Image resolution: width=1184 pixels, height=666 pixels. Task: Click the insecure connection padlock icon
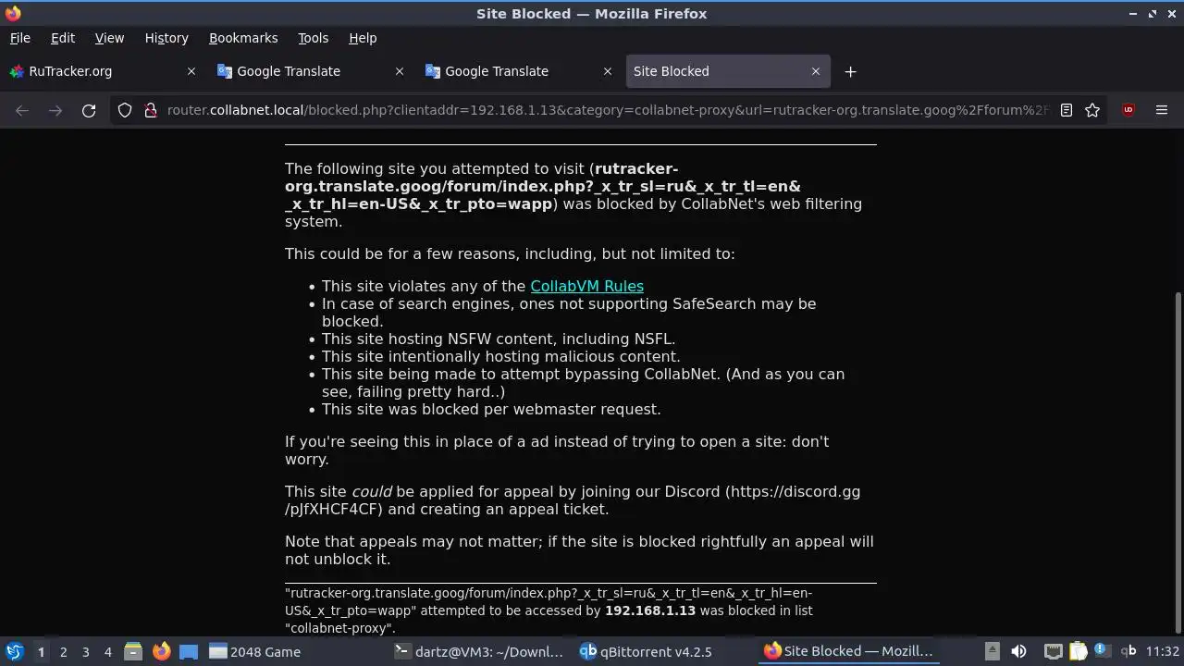click(150, 110)
